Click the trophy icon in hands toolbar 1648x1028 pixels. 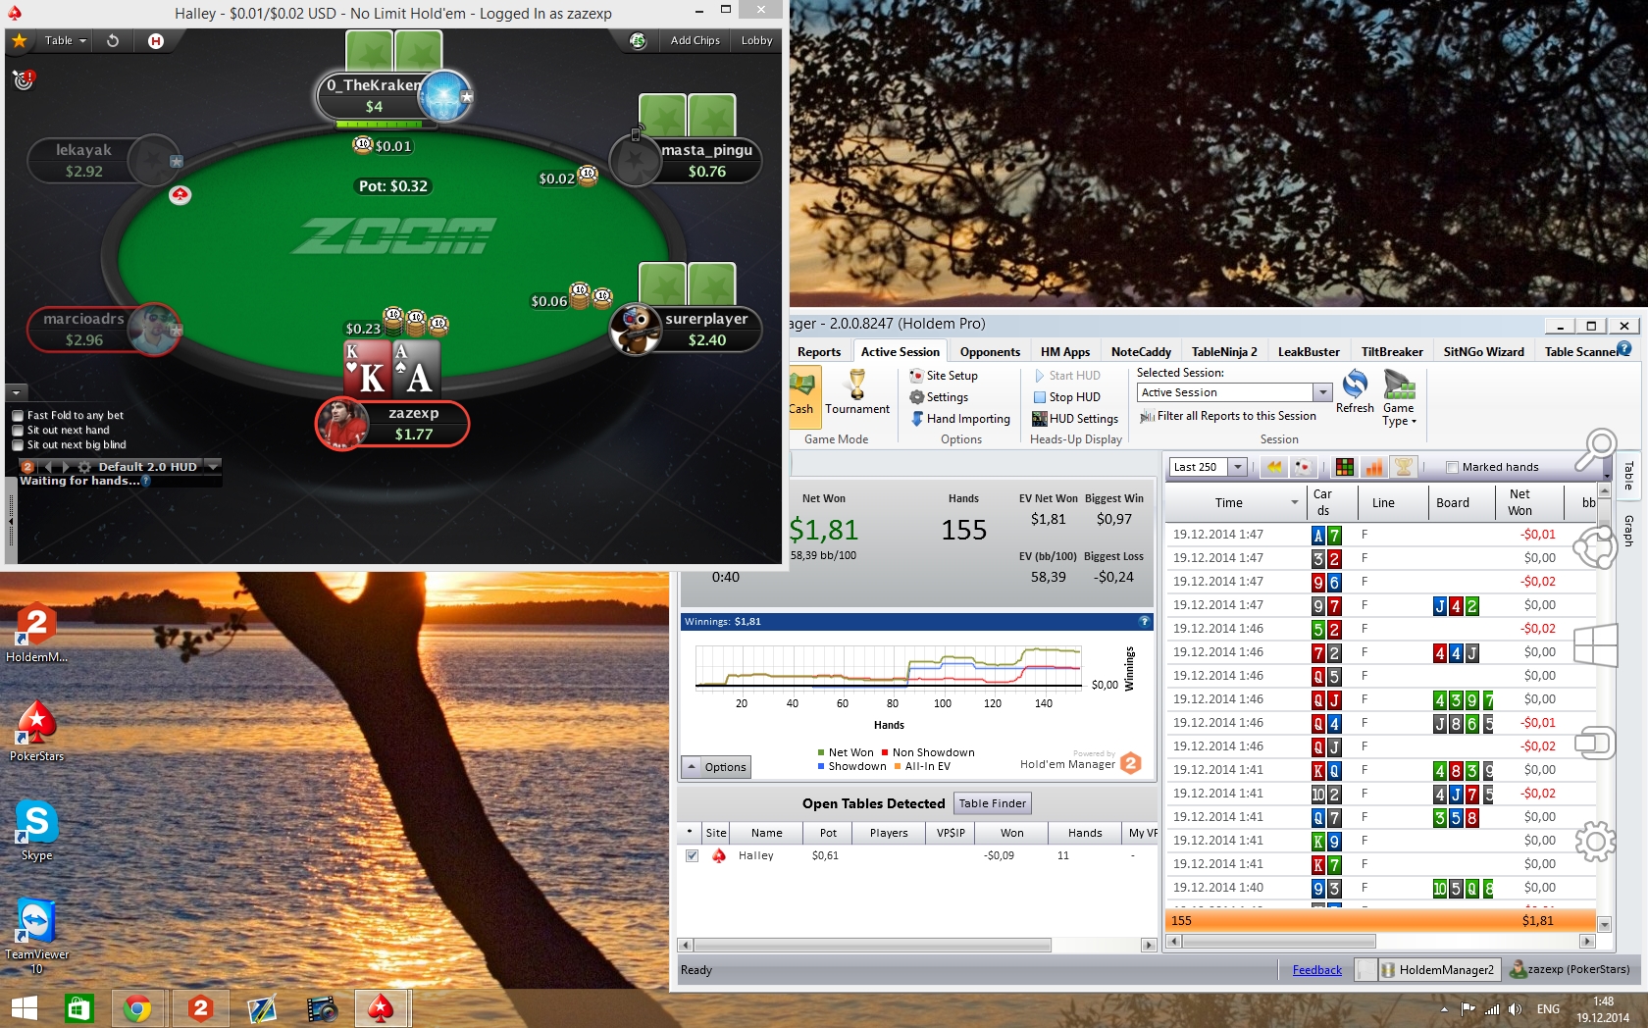pyautogui.click(x=1404, y=467)
